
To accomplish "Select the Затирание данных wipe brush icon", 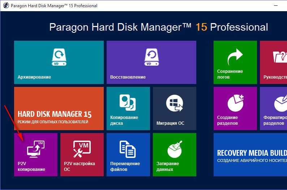I will [174, 149].
